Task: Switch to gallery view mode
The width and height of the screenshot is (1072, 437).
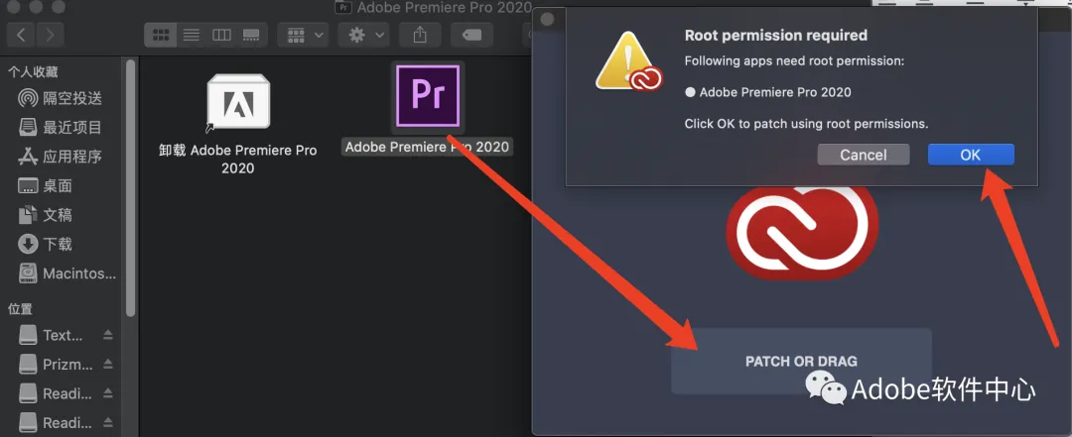Action: tap(252, 35)
